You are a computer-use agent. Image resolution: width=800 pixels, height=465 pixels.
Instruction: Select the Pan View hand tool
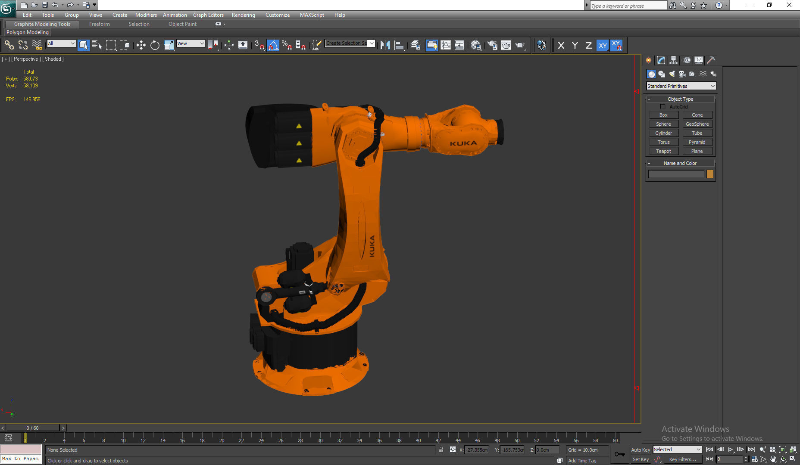773,459
